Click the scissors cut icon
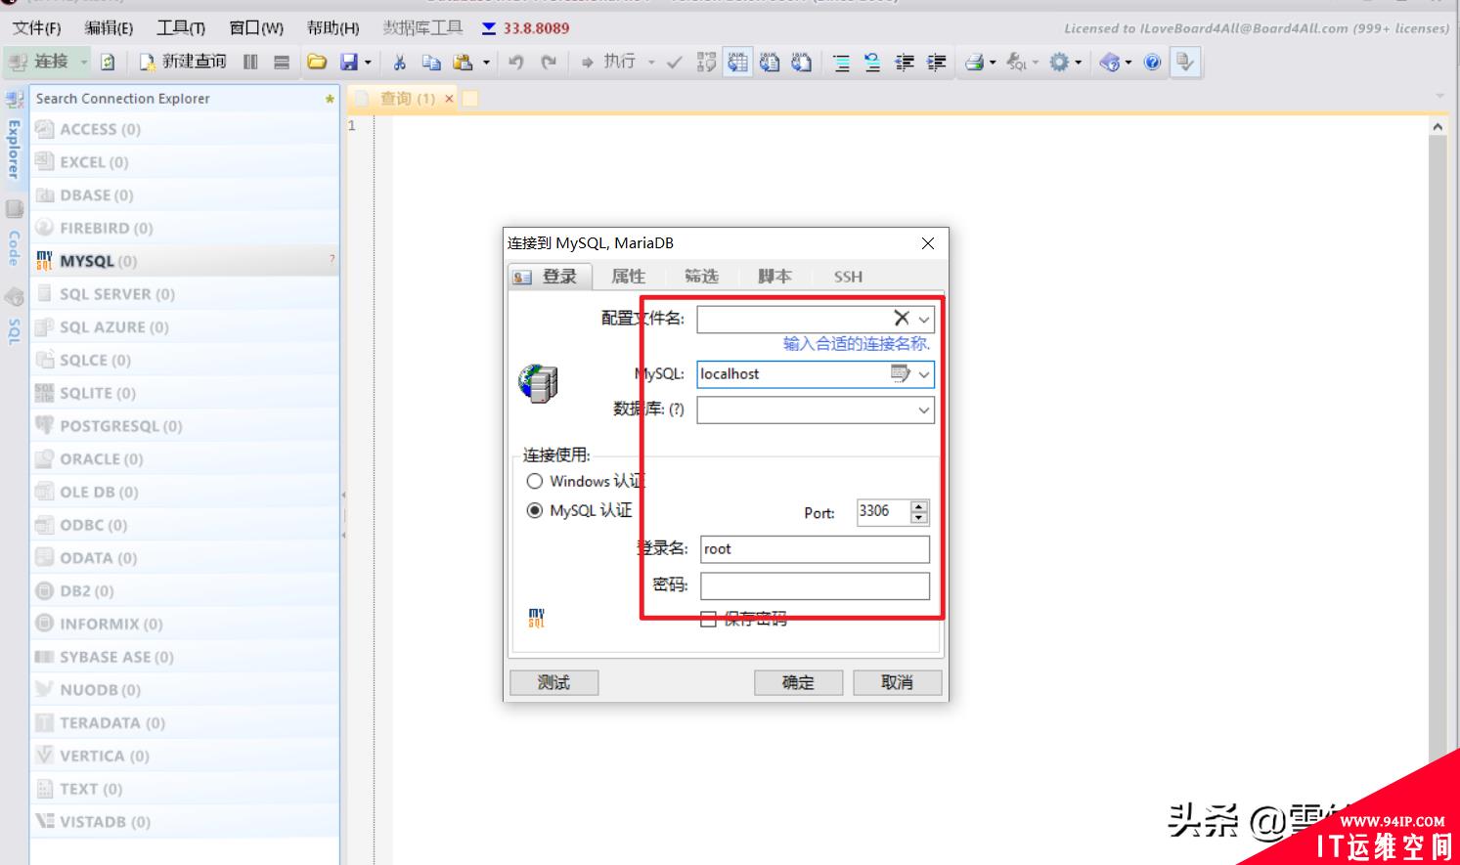1460x865 pixels. pyautogui.click(x=399, y=63)
